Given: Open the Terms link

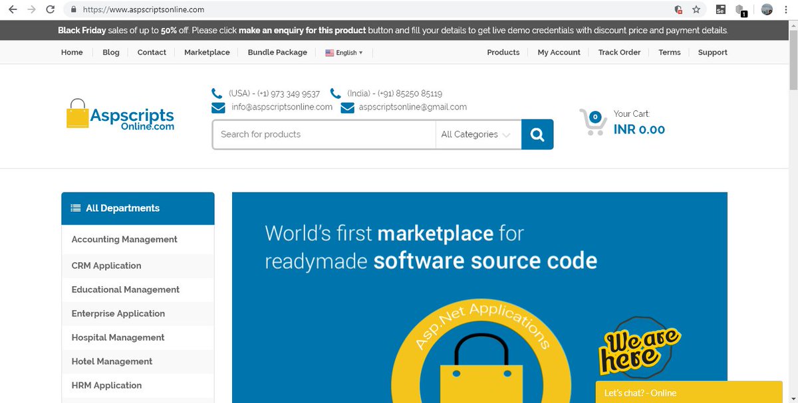Looking at the screenshot, I should click(670, 52).
